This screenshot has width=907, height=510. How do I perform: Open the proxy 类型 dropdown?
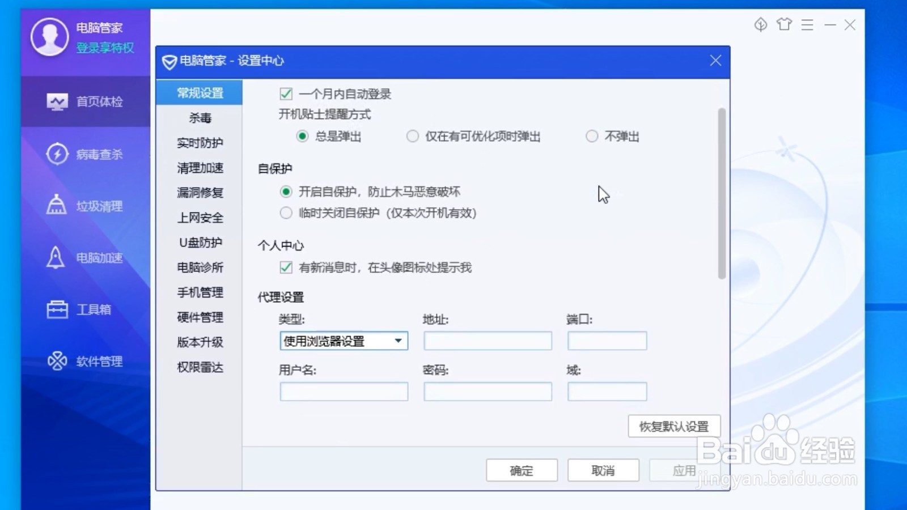tap(344, 341)
